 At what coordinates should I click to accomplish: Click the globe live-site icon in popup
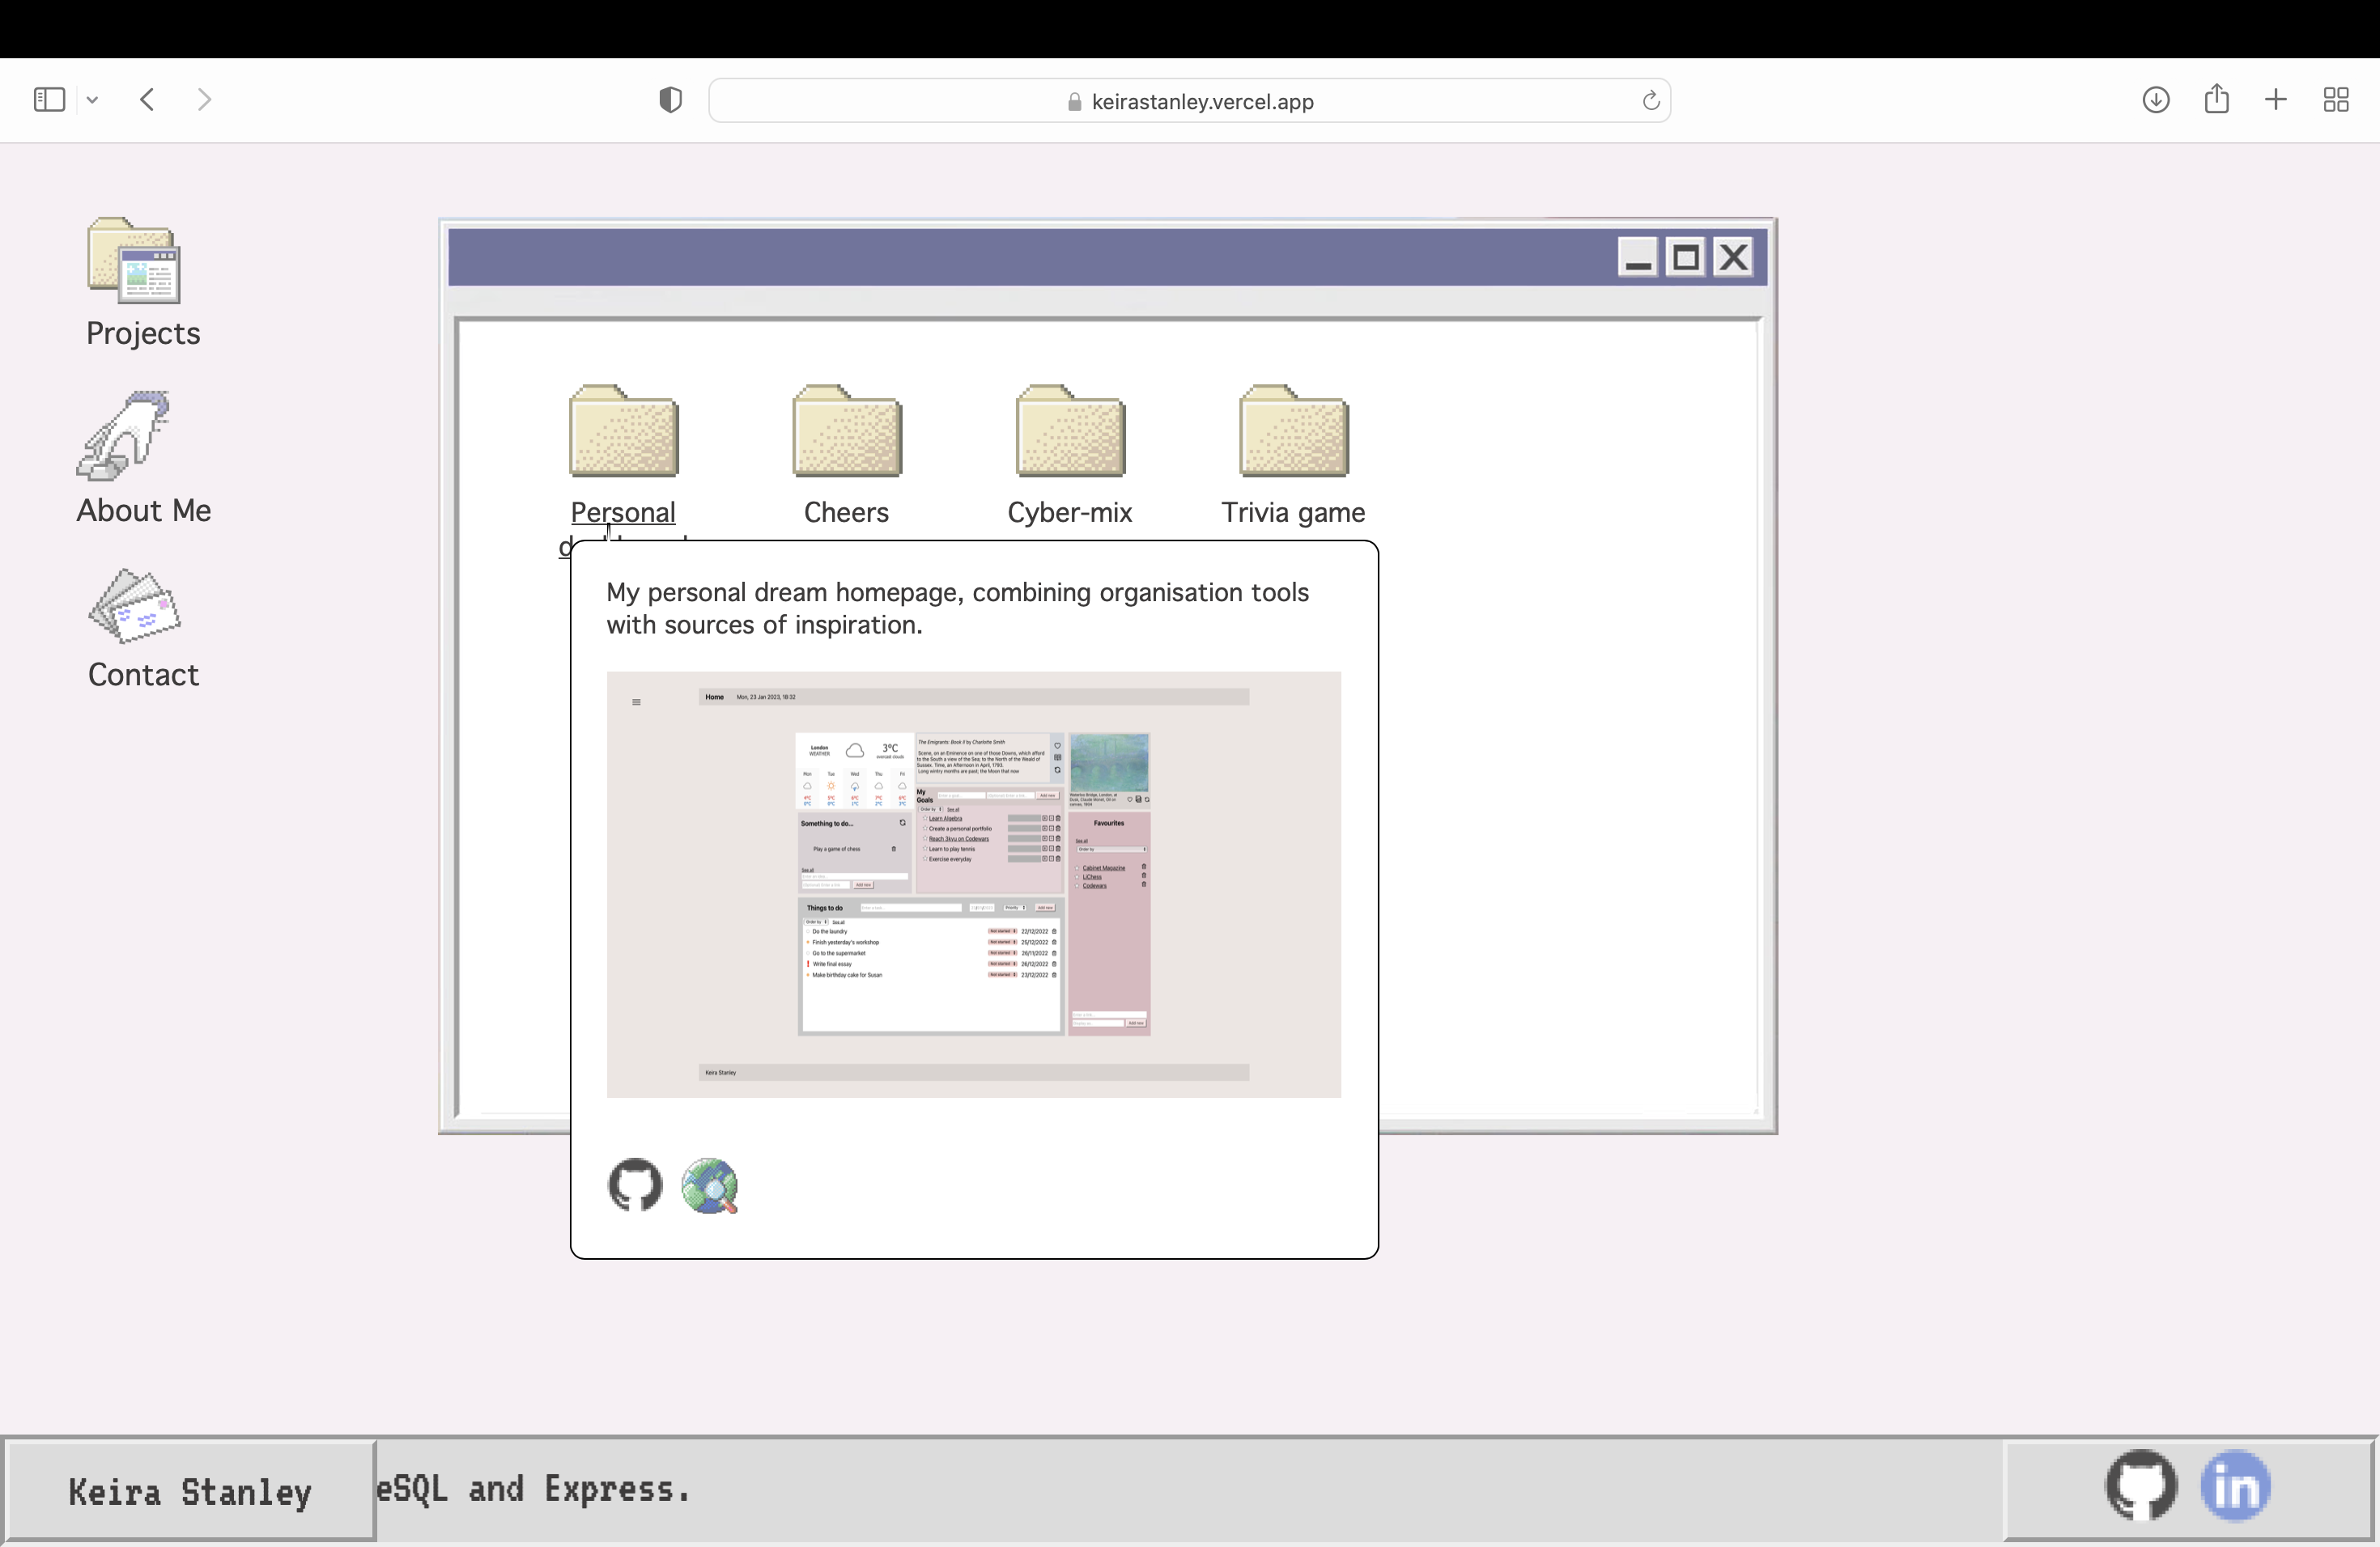coord(709,1185)
